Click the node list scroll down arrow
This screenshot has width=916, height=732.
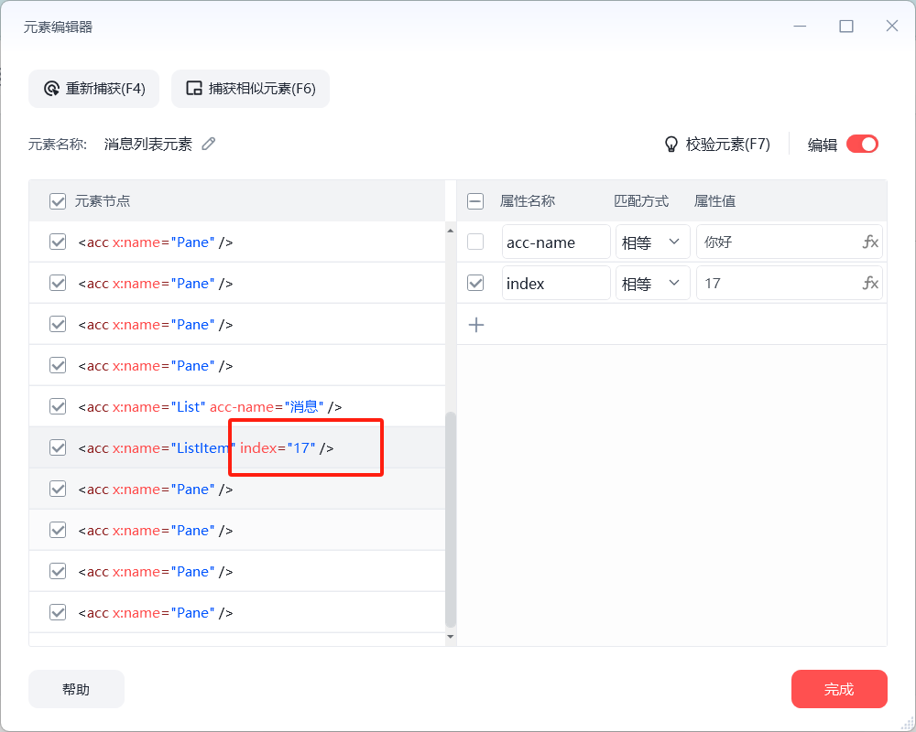pos(451,636)
